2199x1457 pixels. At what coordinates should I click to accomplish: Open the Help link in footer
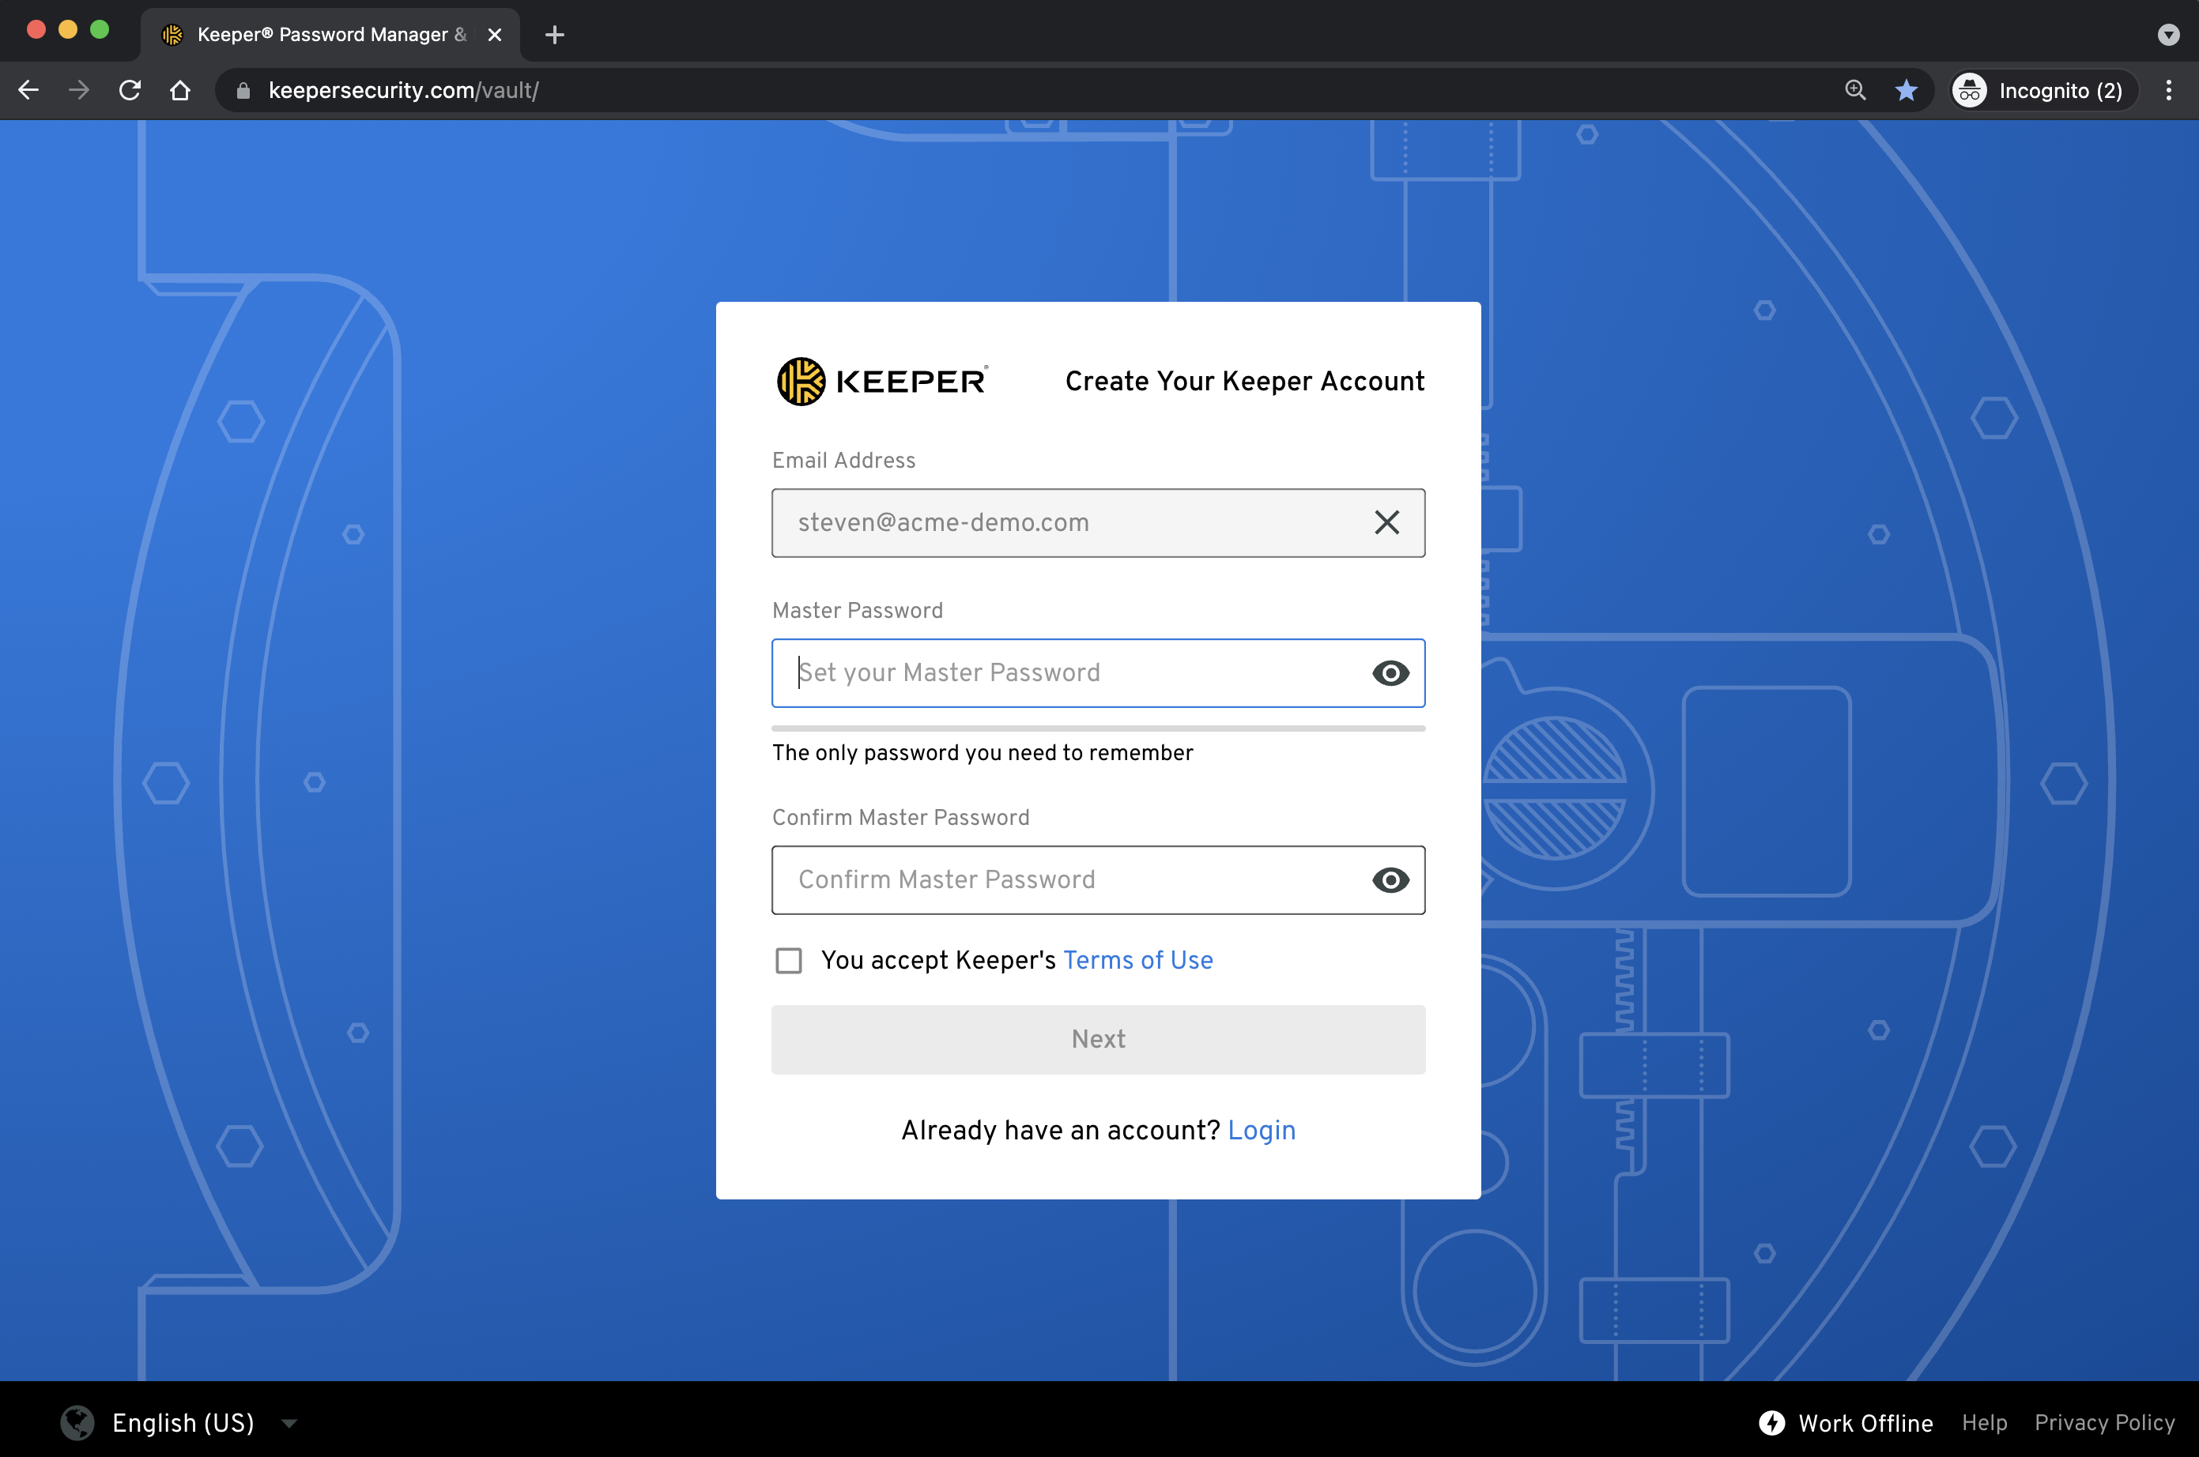click(1984, 1422)
